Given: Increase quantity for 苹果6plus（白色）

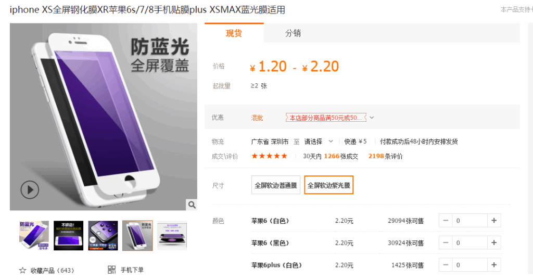Looking at the screenshot, I should [x=494, y=265].
